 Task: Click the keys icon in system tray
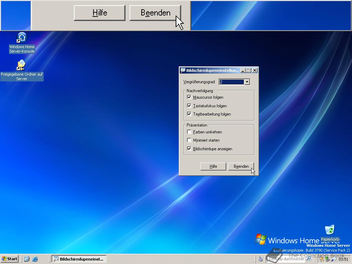pyautogui.click(x=322, y=259)
